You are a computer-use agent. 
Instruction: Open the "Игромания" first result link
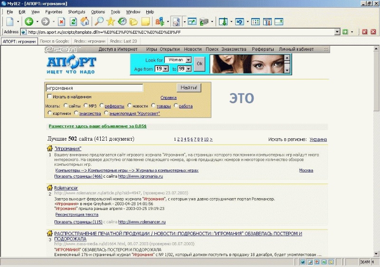click(x=68, y=149)
